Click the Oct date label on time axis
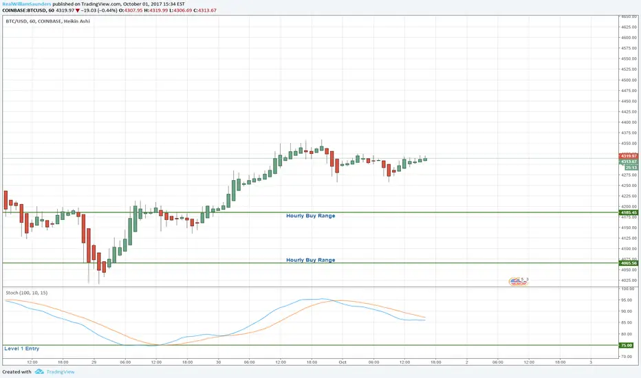Viewport: 641px width, 378px height. 343,362
